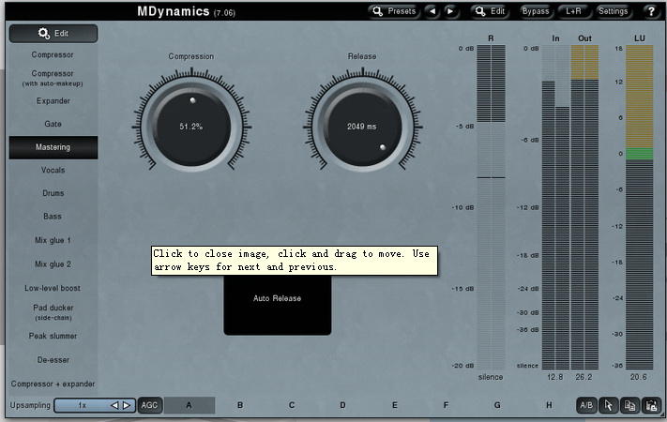Screen dimensions: 667x422
Task: Select Low-level boost preset
Action: click(x=53, y=288)
